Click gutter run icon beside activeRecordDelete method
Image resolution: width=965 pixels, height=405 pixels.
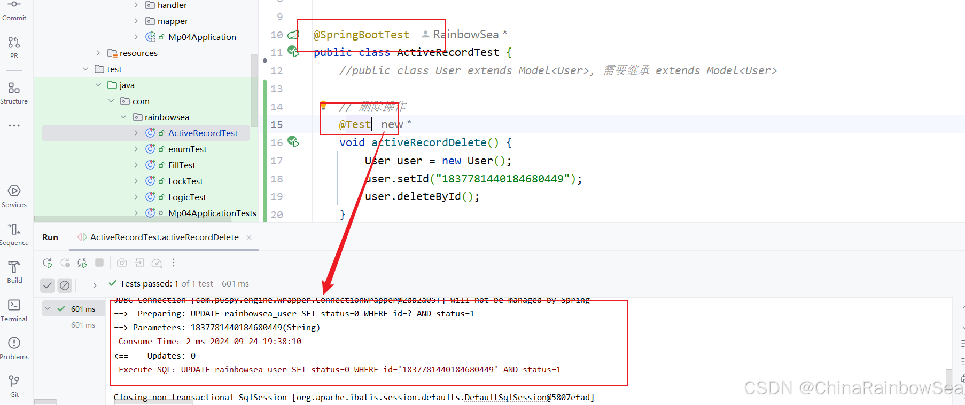tap(293, 142)
